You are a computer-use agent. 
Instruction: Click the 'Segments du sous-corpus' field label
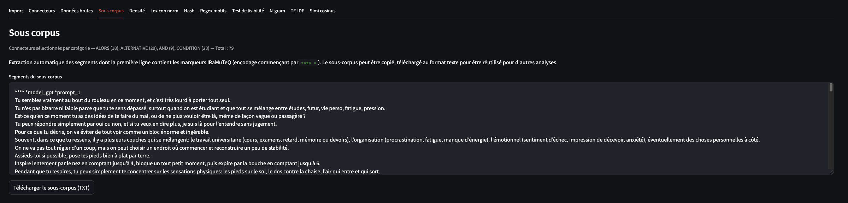tap(35, 77)
